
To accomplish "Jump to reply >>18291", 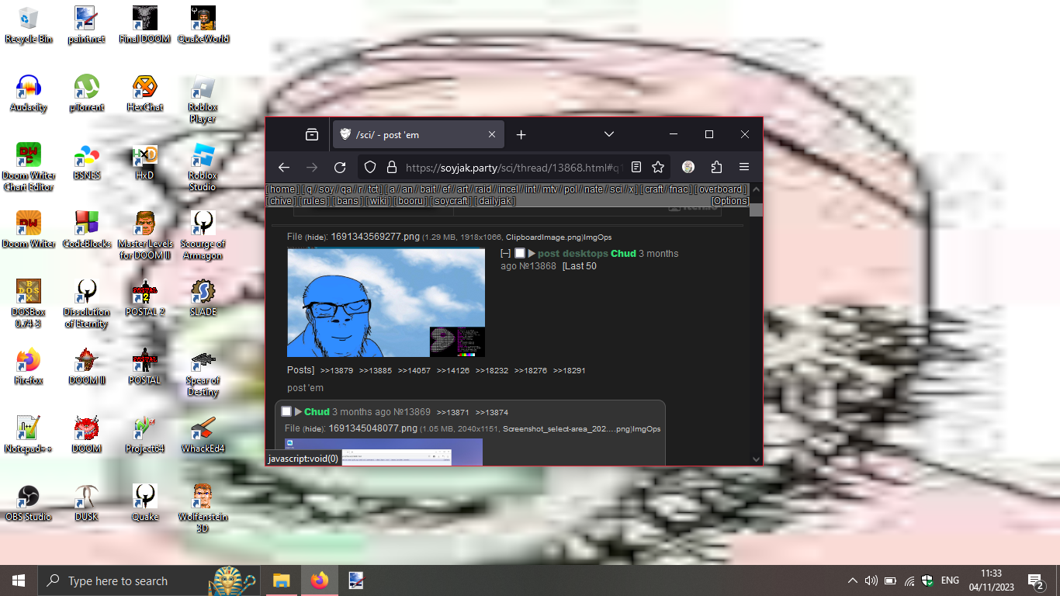I will (570, 371).
